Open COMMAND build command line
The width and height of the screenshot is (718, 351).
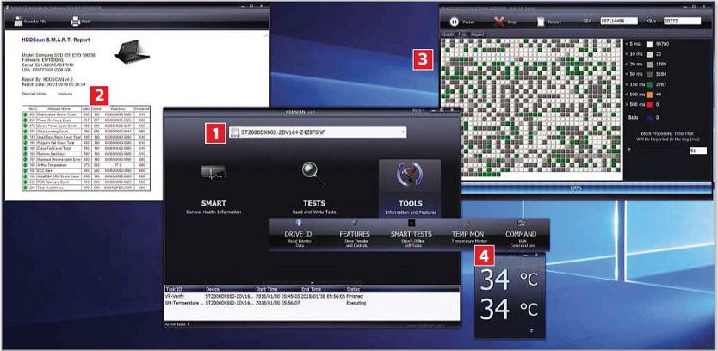(x=521, y=234)
